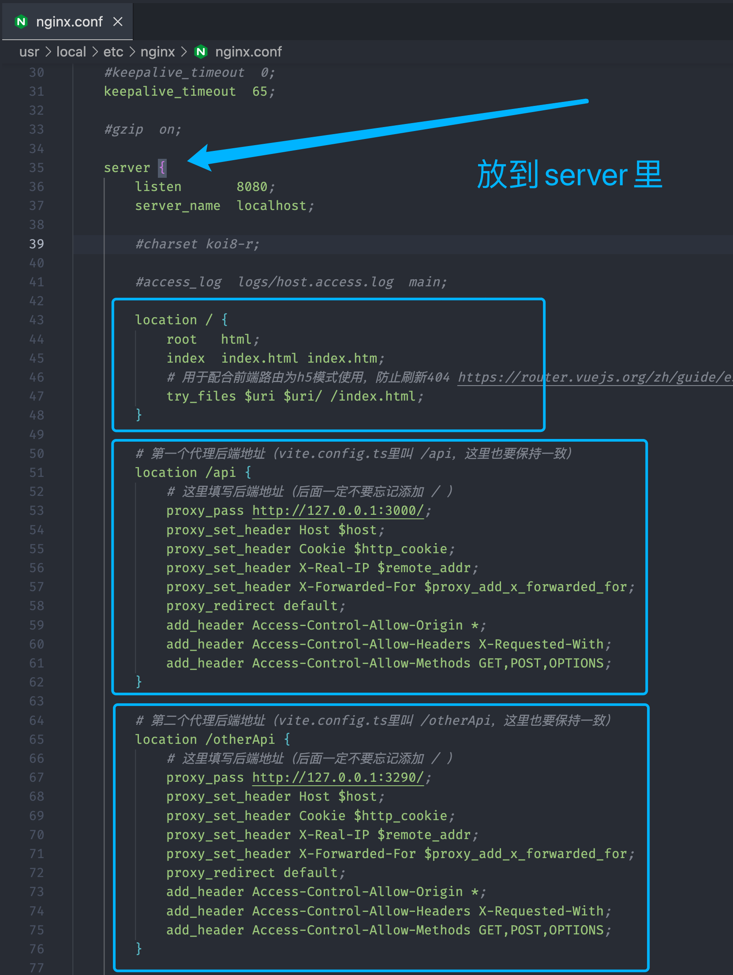Click 'location / {' on line 43
733x975 pixels.
[x=181, y=320]
